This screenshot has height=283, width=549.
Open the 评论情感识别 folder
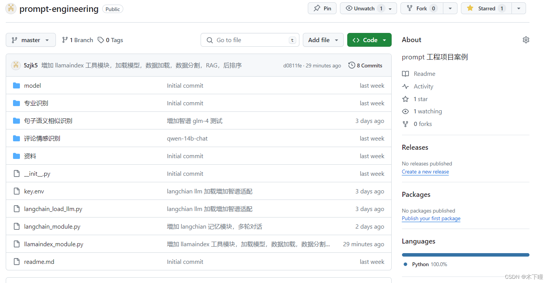pyautogui.click(x=42, y=138)
